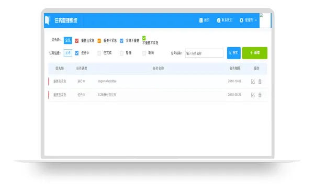Toggle the blue 紧急不重要 checkbox
This screenshot has width=314, height=192.
click(121, 41)
